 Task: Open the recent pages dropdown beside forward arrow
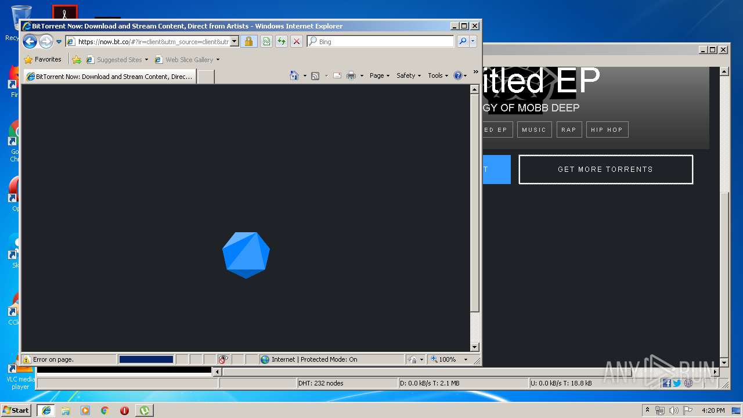point(59,42)
